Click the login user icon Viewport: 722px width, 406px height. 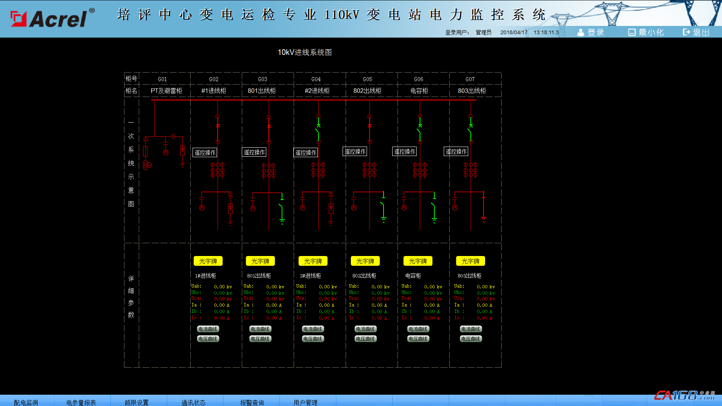click(x=581, y=32)
